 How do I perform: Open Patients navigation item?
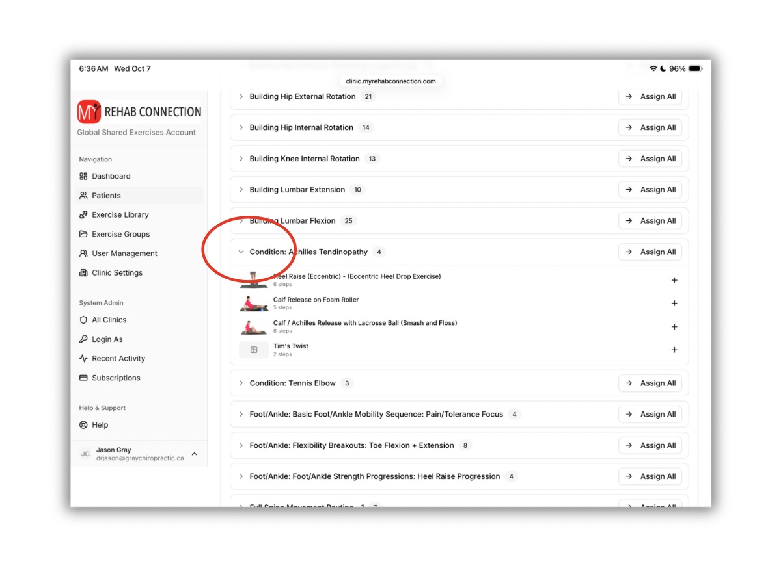pos(139,196)
